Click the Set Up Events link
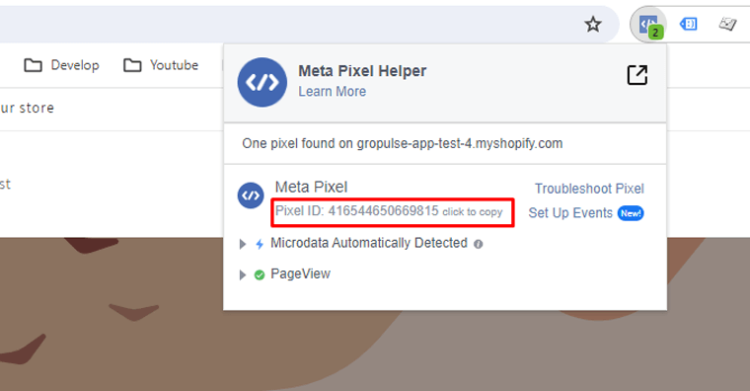The image size is (750, 391). [x=570, y=213]
